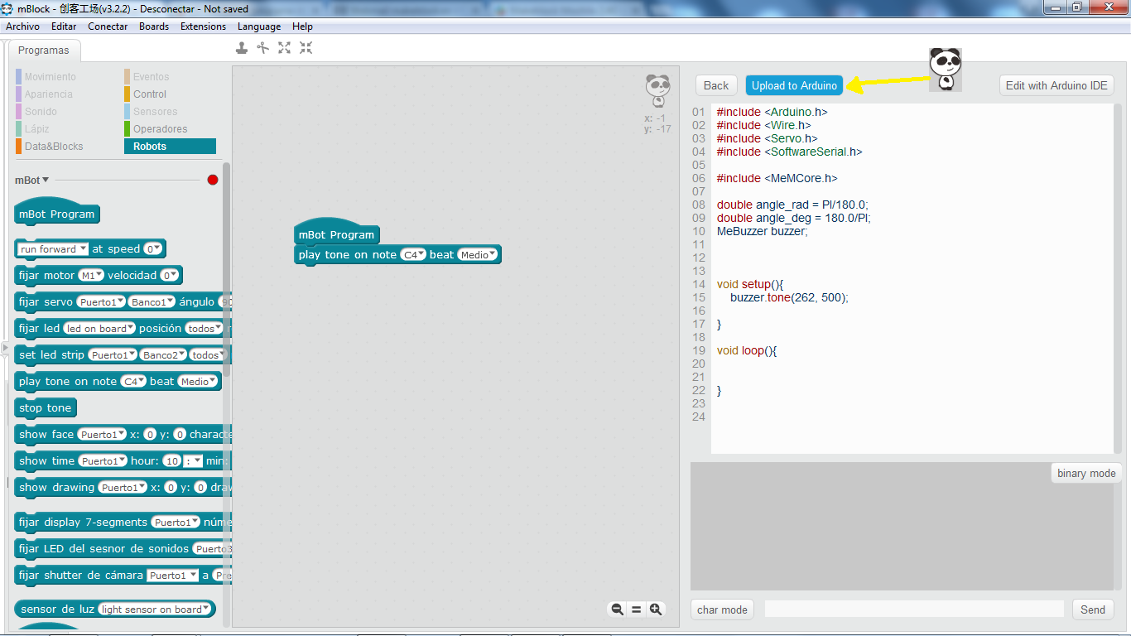This screenshot has width=1131, height=636.
Task: Click Edit with Arduino IDE
Action: point(1056,85)
